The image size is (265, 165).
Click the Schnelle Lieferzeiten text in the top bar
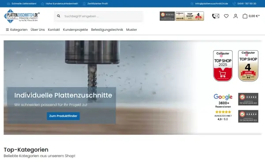[x=24, y=4]
